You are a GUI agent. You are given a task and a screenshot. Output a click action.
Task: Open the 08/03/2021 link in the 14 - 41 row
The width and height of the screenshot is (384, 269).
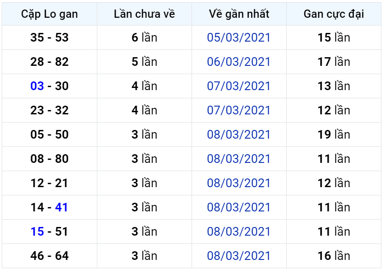tap(239, 207)
